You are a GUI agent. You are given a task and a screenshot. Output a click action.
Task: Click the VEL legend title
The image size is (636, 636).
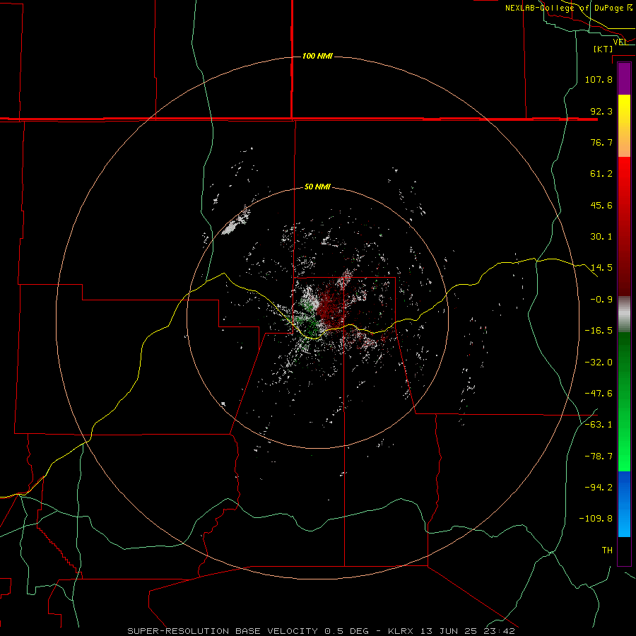pos(620,42)
